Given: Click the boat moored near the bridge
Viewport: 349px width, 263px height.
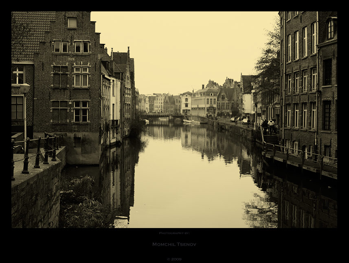Looking at the screenshot, I should tap(191, 121).
